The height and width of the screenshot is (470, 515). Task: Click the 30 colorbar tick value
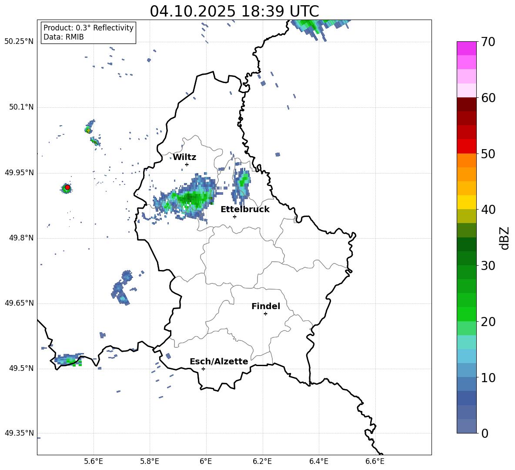[488, 266]
